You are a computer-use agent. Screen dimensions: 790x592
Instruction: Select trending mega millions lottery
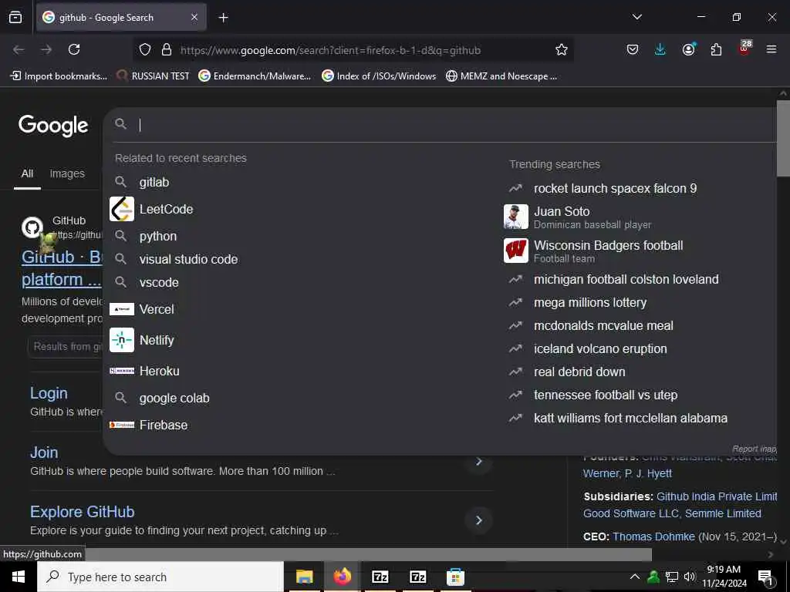590,302
